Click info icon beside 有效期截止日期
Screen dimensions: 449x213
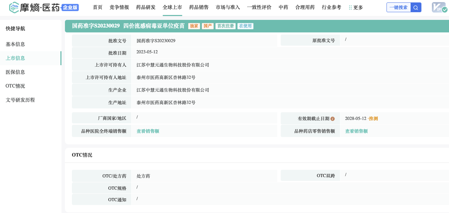333,119
